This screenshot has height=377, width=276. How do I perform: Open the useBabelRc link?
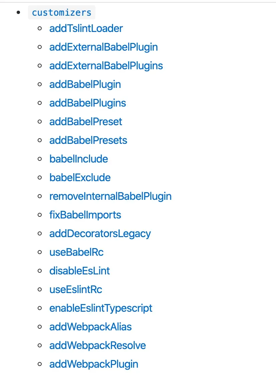[x=76, y=252]
